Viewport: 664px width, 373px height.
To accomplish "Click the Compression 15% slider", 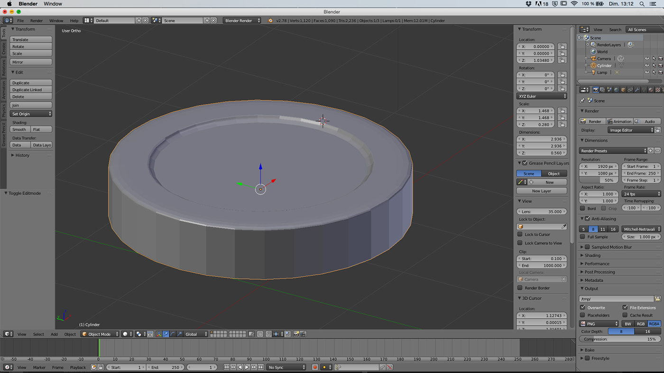I will click(620, 339).
